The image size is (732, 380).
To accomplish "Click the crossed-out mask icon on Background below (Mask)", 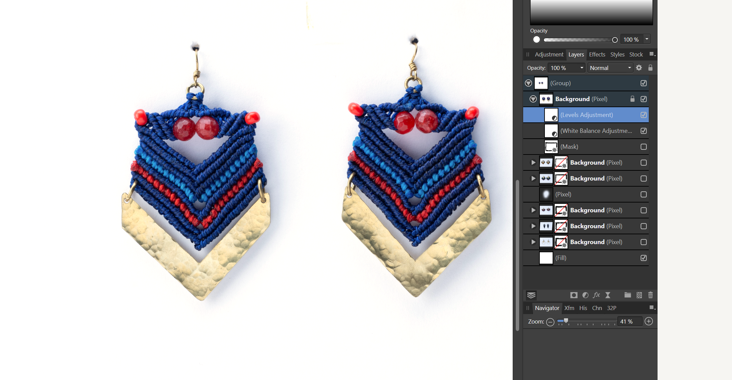I will point(561,163).
